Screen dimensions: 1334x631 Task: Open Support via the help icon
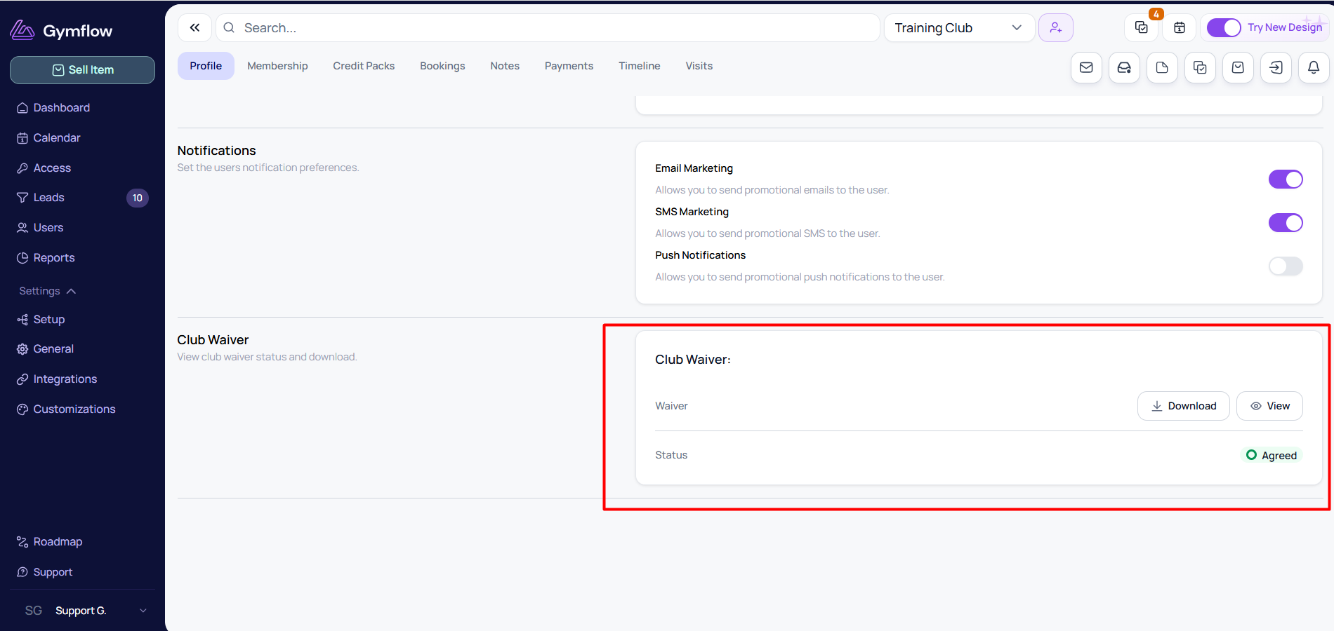click(22, 572)
